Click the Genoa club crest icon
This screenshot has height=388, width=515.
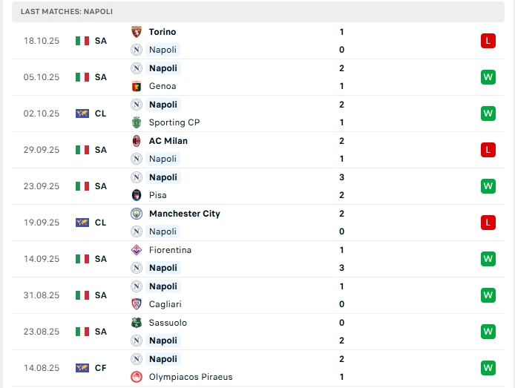coord(137,86)
